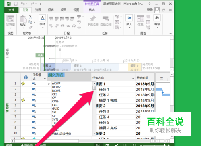Switch to the 资源 Resource tab
The width and height of the screenshot is (201, 146).
(x=38, y=10)
